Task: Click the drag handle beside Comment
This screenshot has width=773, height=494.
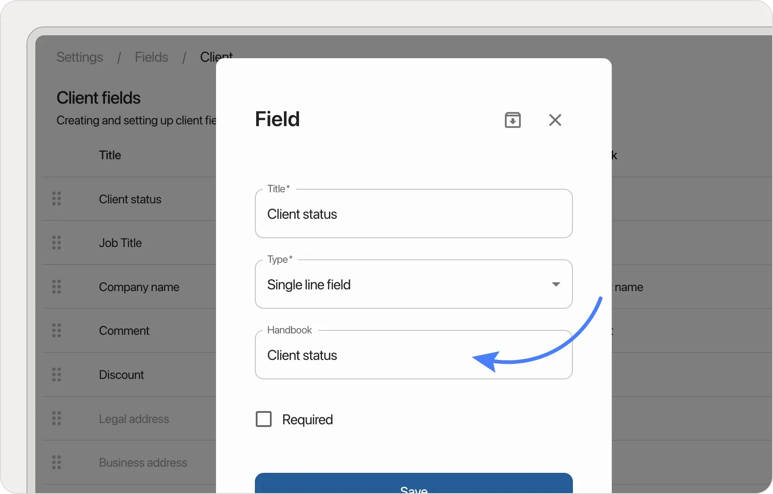Action: pyautogui.click(x=56, y=330)
